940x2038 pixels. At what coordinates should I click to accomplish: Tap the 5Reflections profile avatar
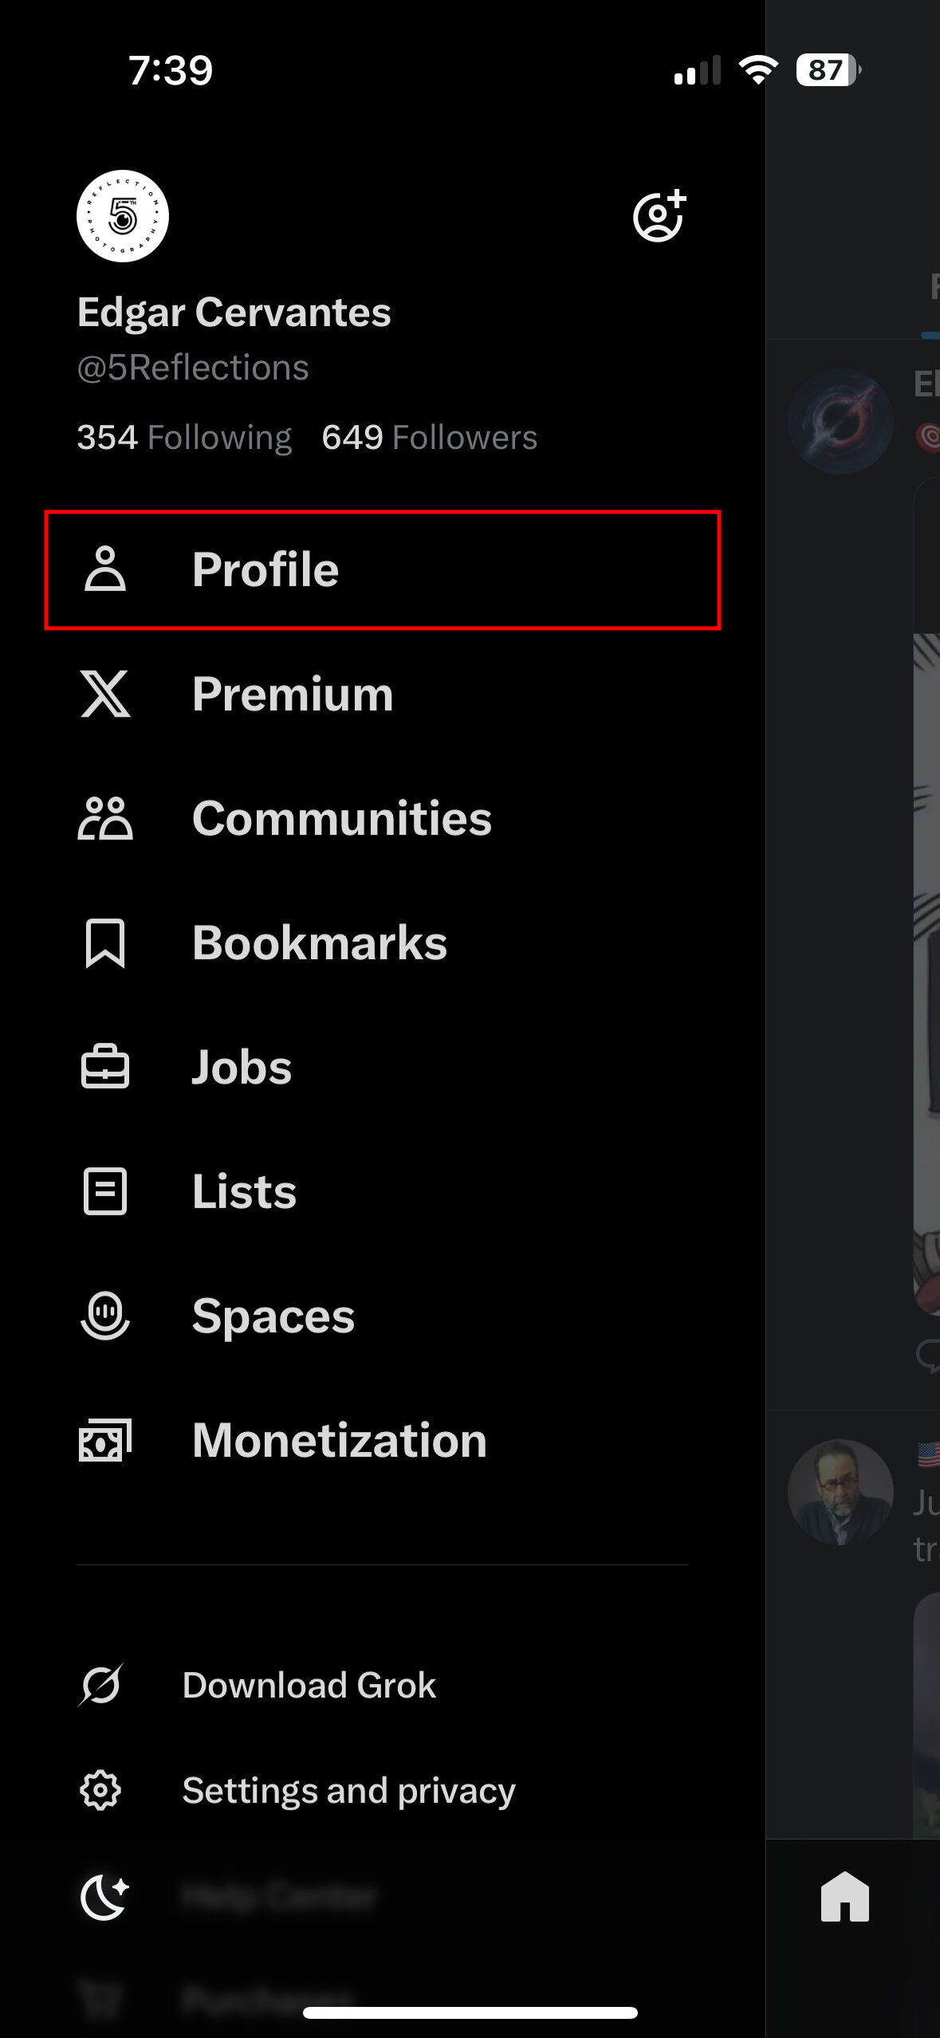pyautogui.click(x=123, y=216)
